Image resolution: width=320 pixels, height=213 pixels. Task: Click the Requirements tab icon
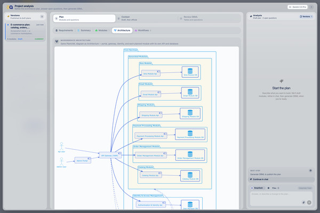(x=57, y=30)
